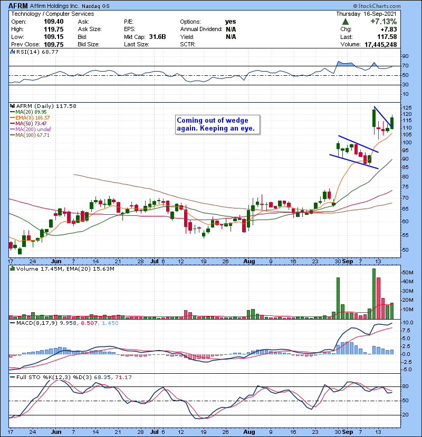Click the tallest green volume bar
Viewport: 422px width, 437px height.
pos(374,294)
